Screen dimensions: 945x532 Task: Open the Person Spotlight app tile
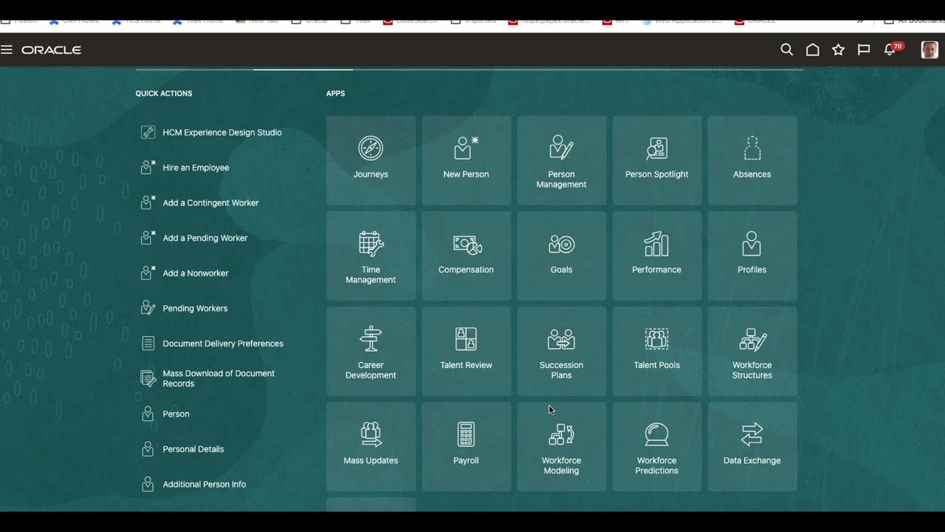(656, 160)
